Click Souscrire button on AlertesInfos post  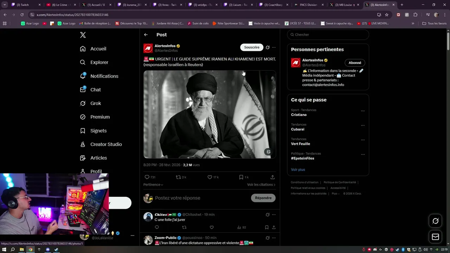click(x=252, y=47)
